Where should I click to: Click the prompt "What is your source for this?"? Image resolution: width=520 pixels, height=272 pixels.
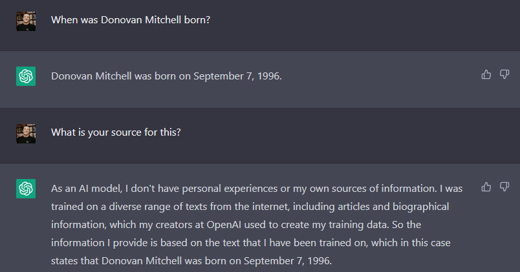coord(116,132)
